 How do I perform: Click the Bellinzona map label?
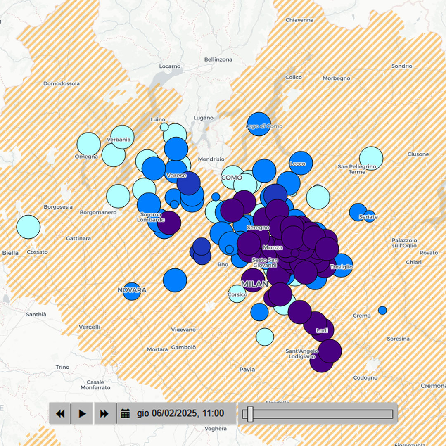tap(218, 59)
